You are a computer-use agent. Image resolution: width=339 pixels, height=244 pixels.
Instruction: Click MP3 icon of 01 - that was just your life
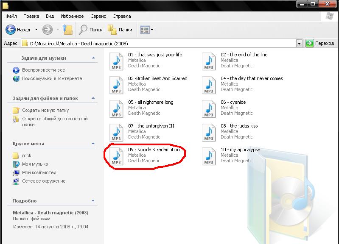116,61
